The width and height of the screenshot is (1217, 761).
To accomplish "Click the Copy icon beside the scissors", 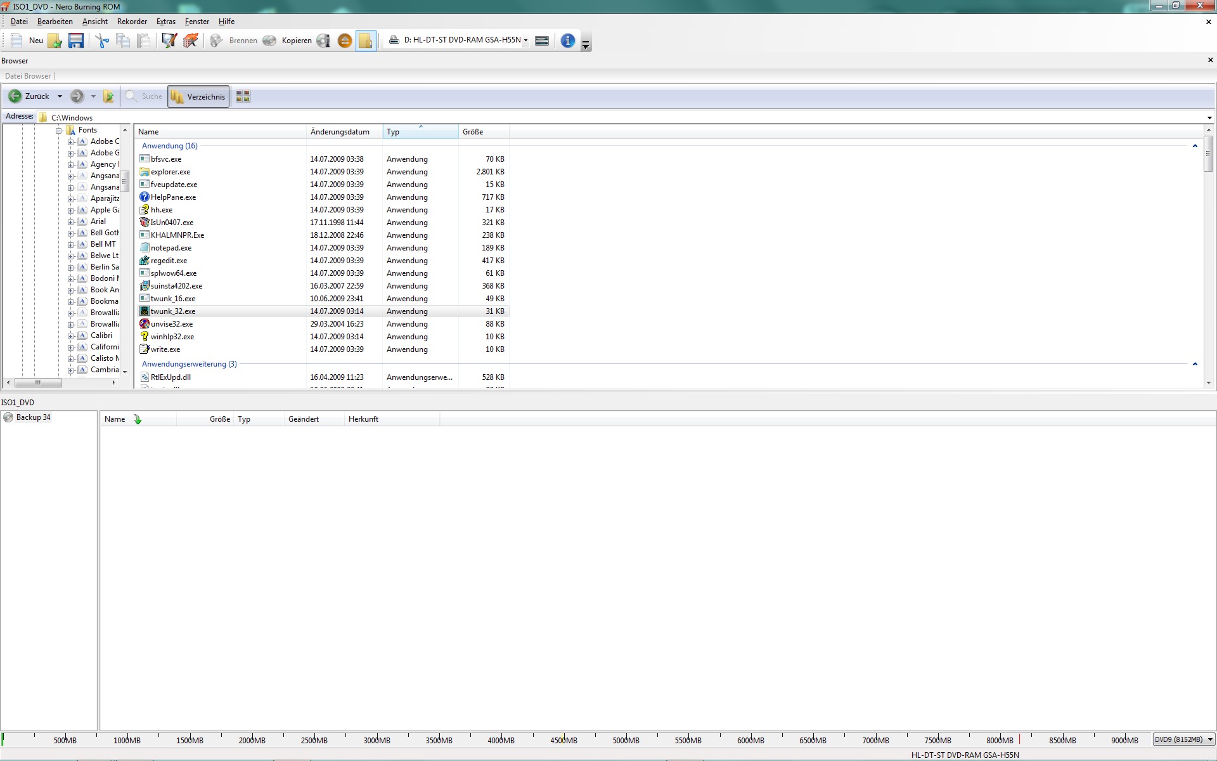I will tap(123, 41).
